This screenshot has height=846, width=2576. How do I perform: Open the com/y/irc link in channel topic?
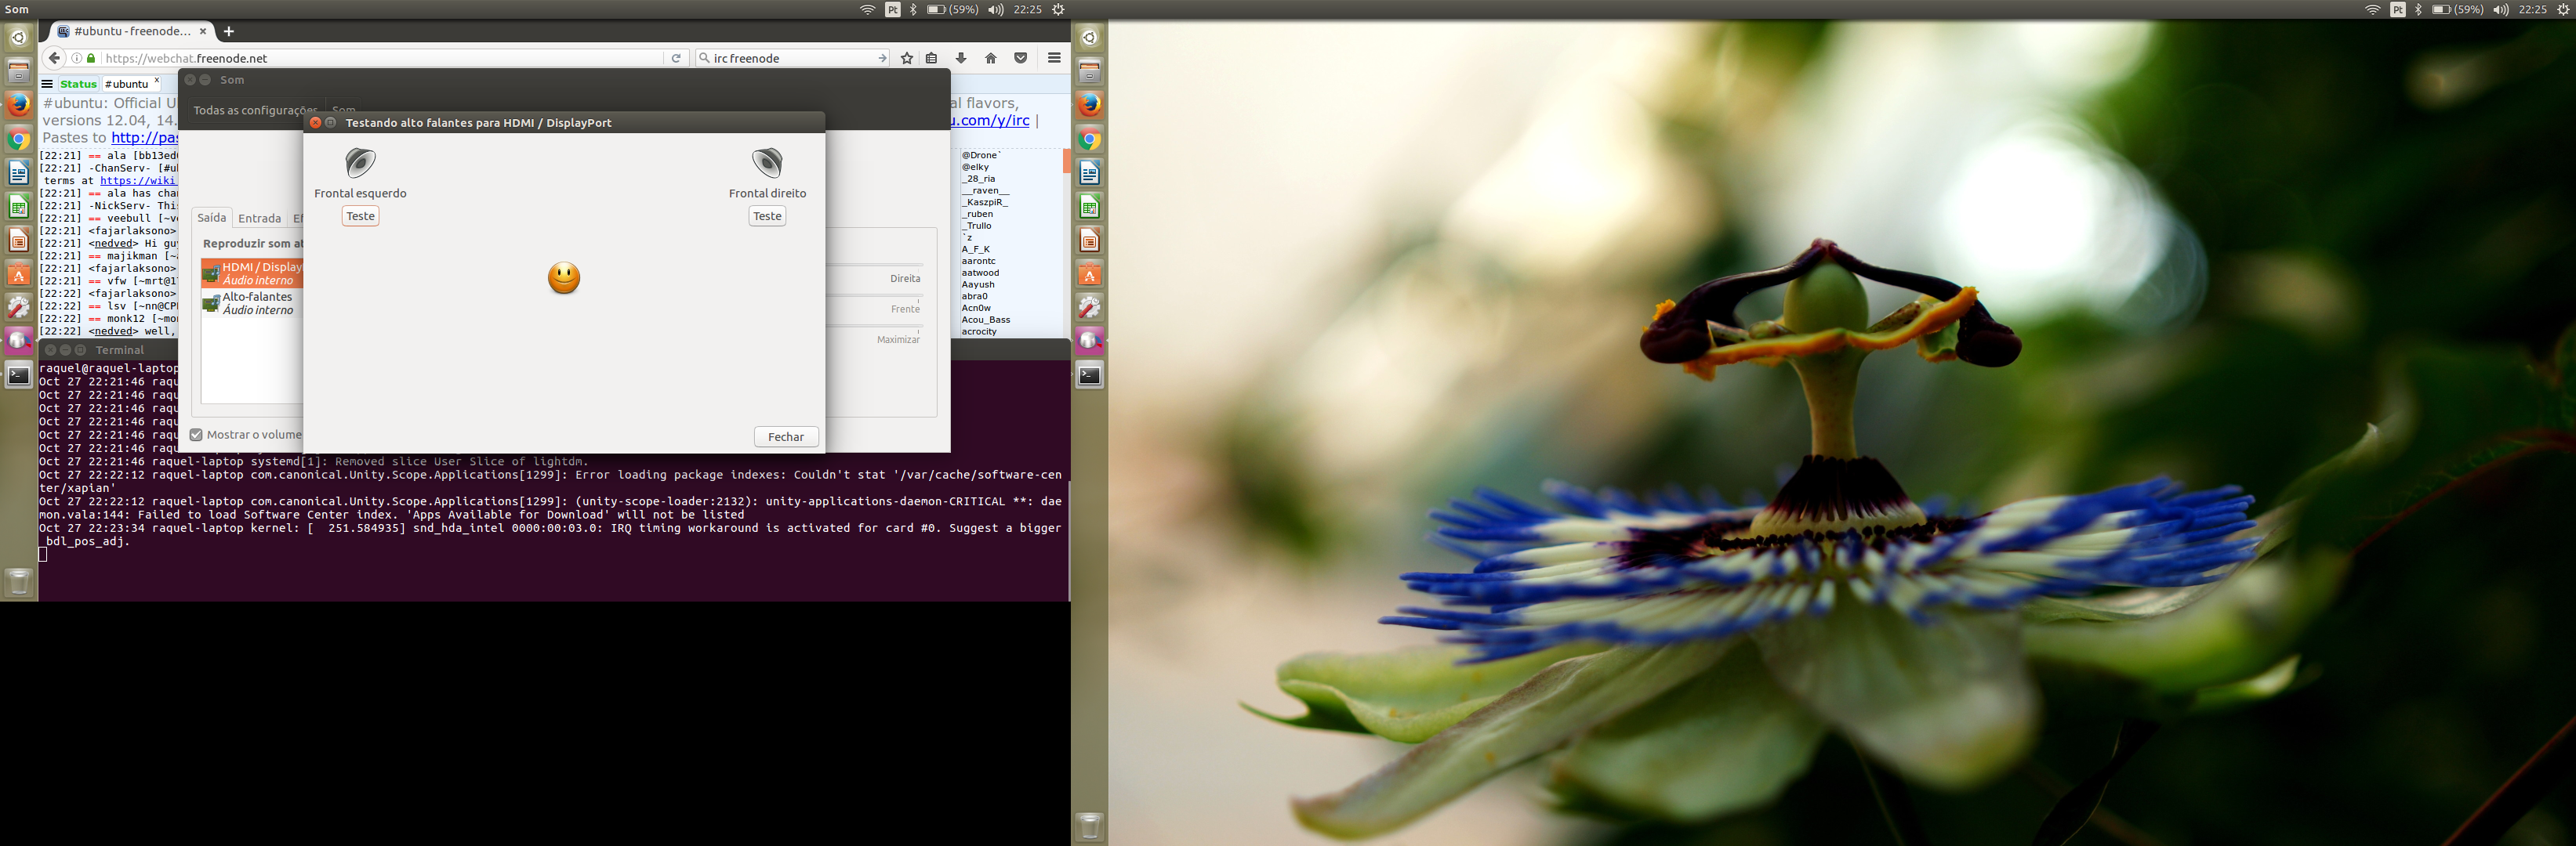click(990, 120)
